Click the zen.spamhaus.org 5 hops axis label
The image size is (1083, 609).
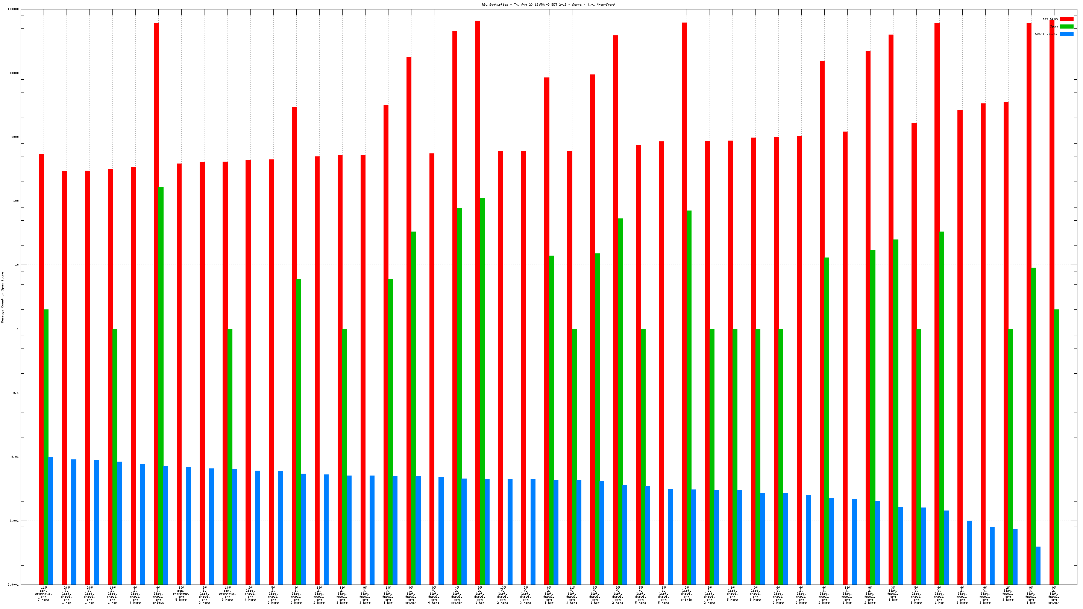[181, 594]
